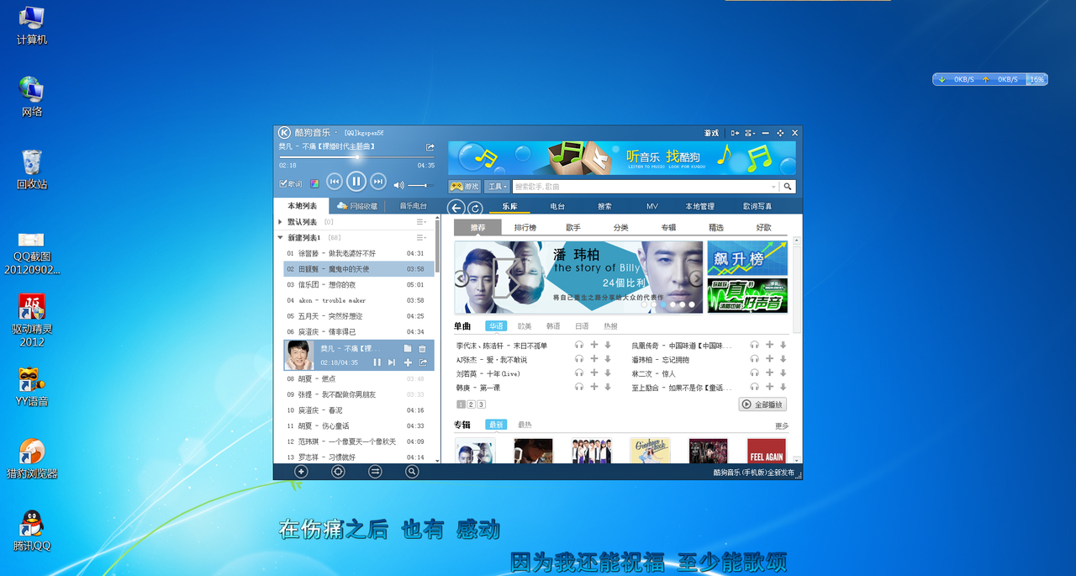The image size is (1076, 576).
Task: Click the add-songs round button at bottom
Action: coord(301,472)
